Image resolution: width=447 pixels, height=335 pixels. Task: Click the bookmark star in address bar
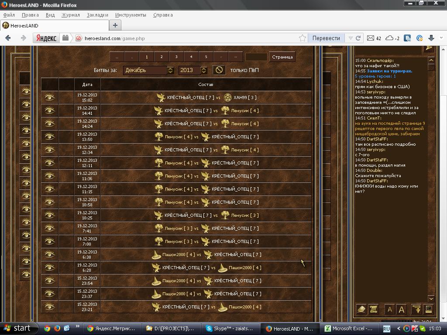(x=302, y=38)
